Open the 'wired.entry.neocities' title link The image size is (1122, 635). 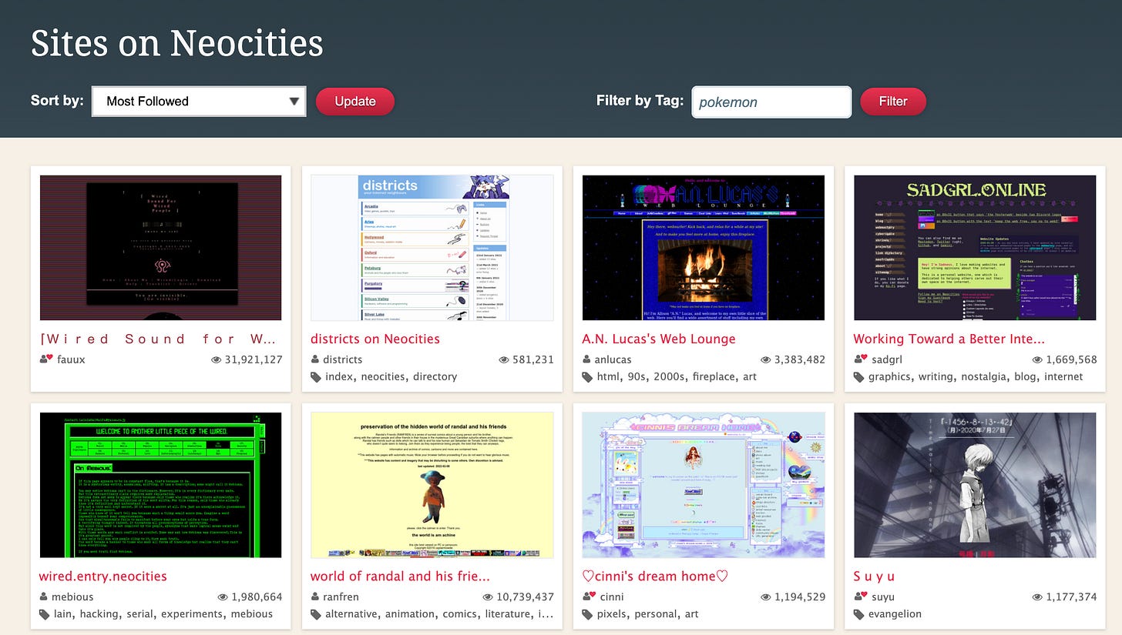point(102,576)
